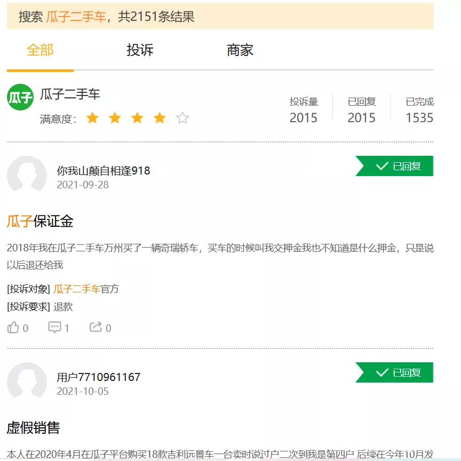
Task: Click username 用户7710961167
Action: point(99,377)
